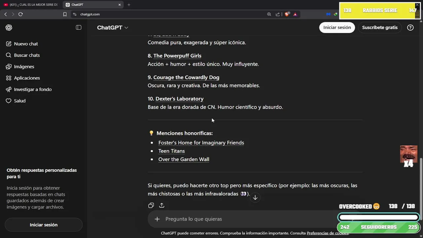Open Nuevo chat
The image size is (423, 238).
(x=26, y=44)
